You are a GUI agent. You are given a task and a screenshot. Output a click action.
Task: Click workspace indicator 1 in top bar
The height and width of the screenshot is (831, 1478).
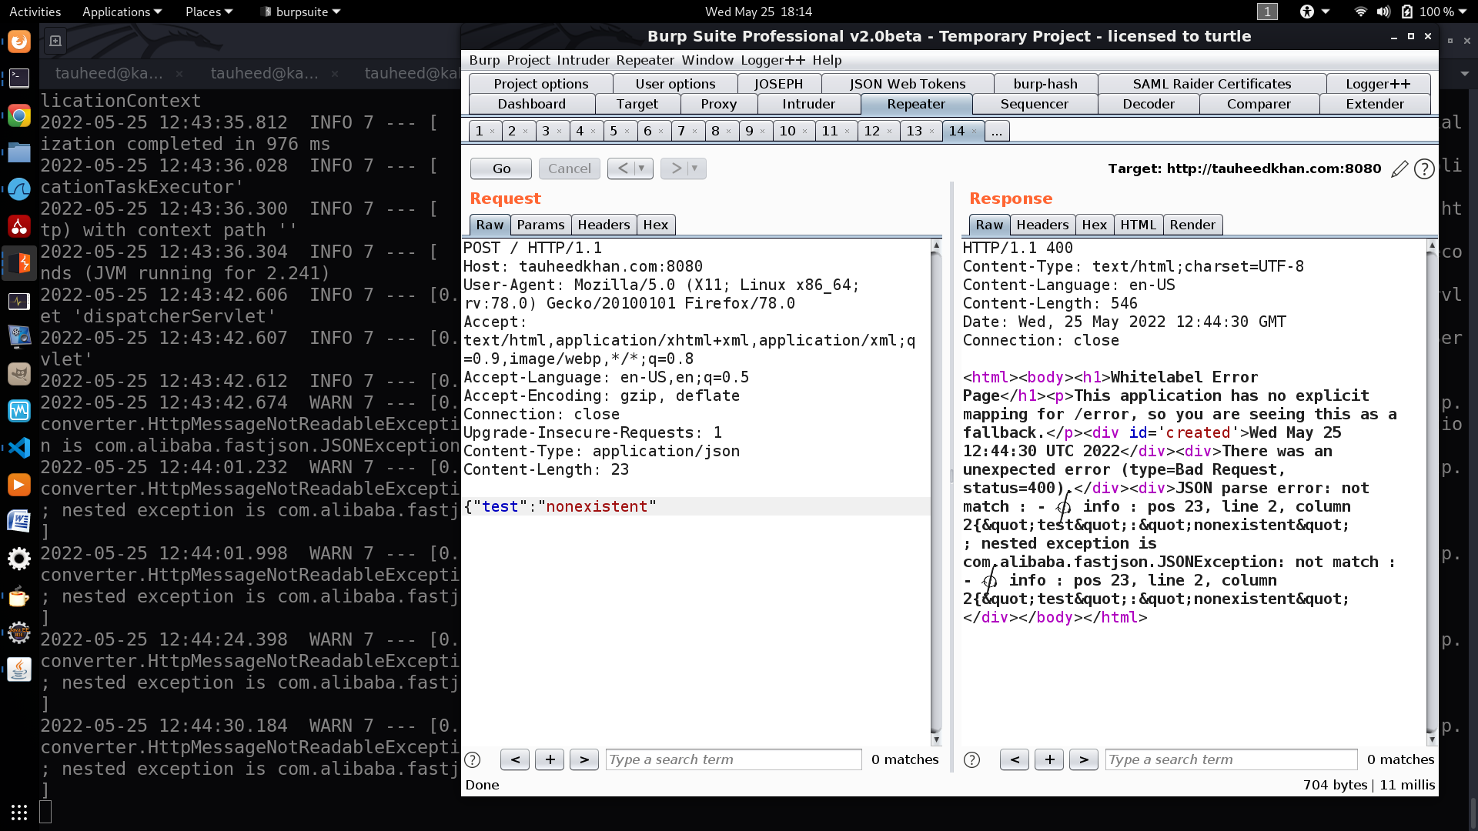tap(1267, 12)
